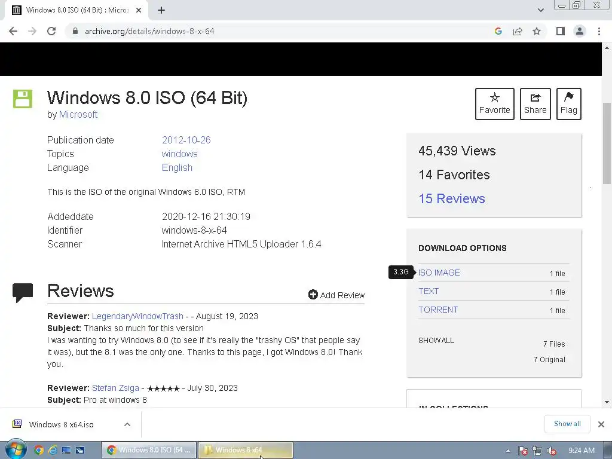The width and height of the screenshot is (612, 459).
Task: Open Chrome side panel
Action: (x=561, y=31)
